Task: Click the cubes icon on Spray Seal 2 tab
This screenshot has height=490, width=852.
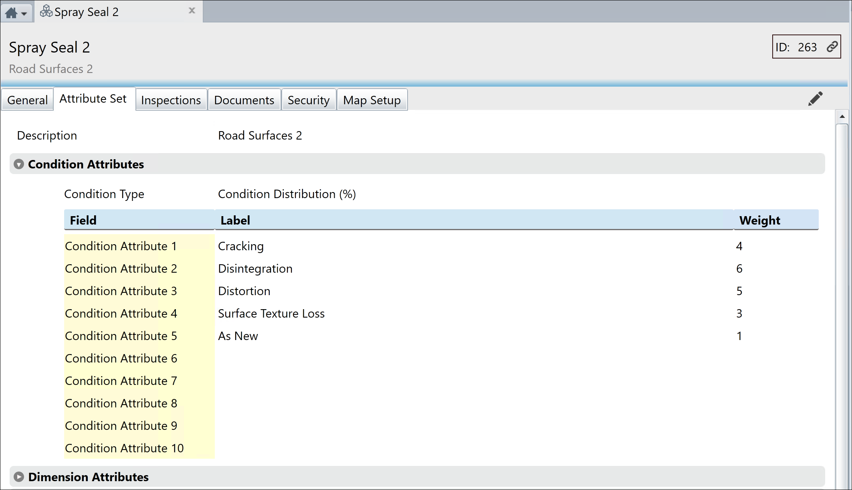Action: click(x=46, y=11)
